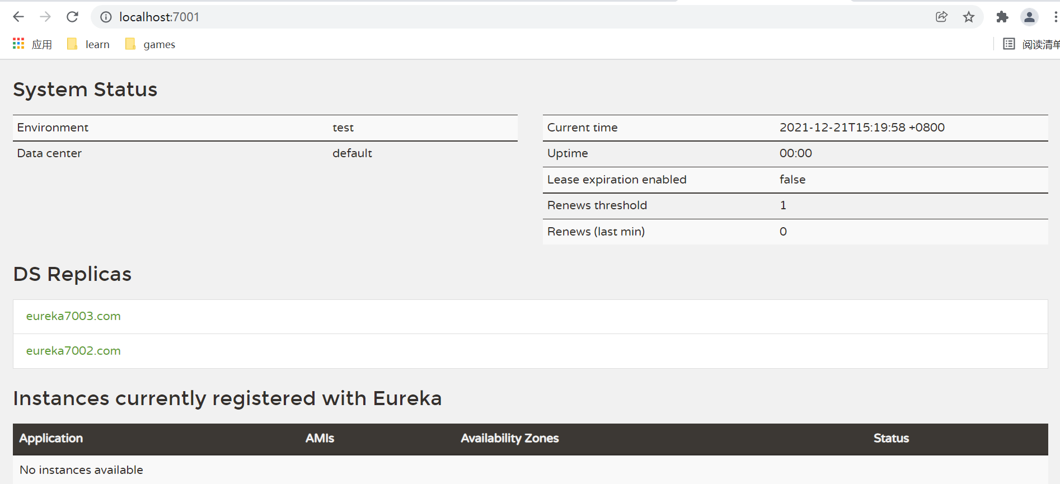The width and height of the screenshot is (1060, 484).
Task: Reload the page with refresh icon
Action: 72,17
